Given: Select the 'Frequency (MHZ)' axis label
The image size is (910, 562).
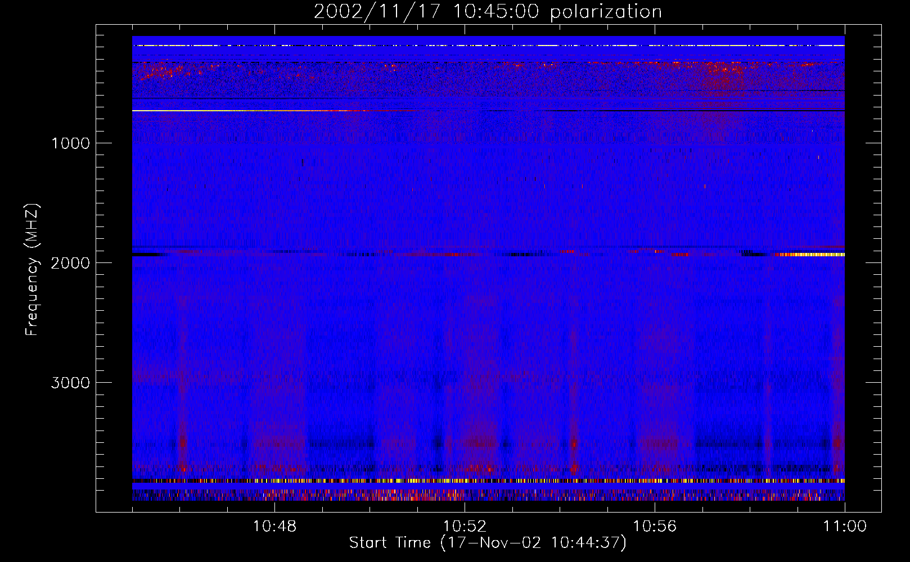Looking at the screenshot, I should pos(33,270).
